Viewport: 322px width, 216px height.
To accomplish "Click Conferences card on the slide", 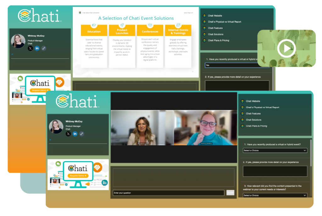I will tap(150, 46).
